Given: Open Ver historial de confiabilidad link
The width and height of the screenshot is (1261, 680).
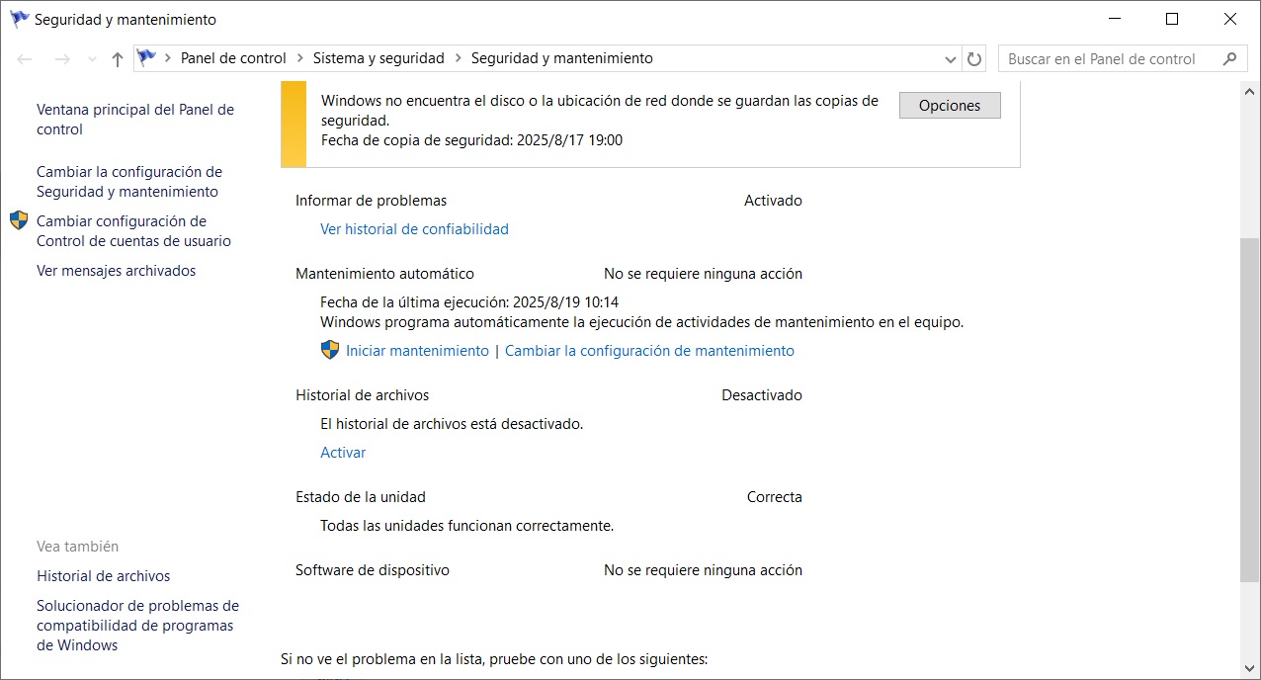Looking at the screenshot, I should pyautogui.click(x=414, y=229).
